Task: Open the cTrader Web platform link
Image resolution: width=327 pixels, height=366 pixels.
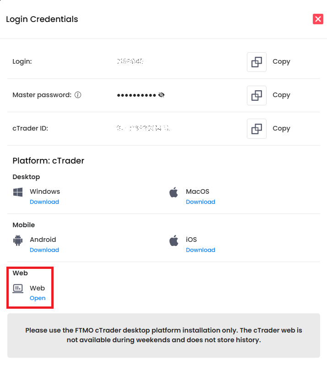Action: click(x=38, y=298)
